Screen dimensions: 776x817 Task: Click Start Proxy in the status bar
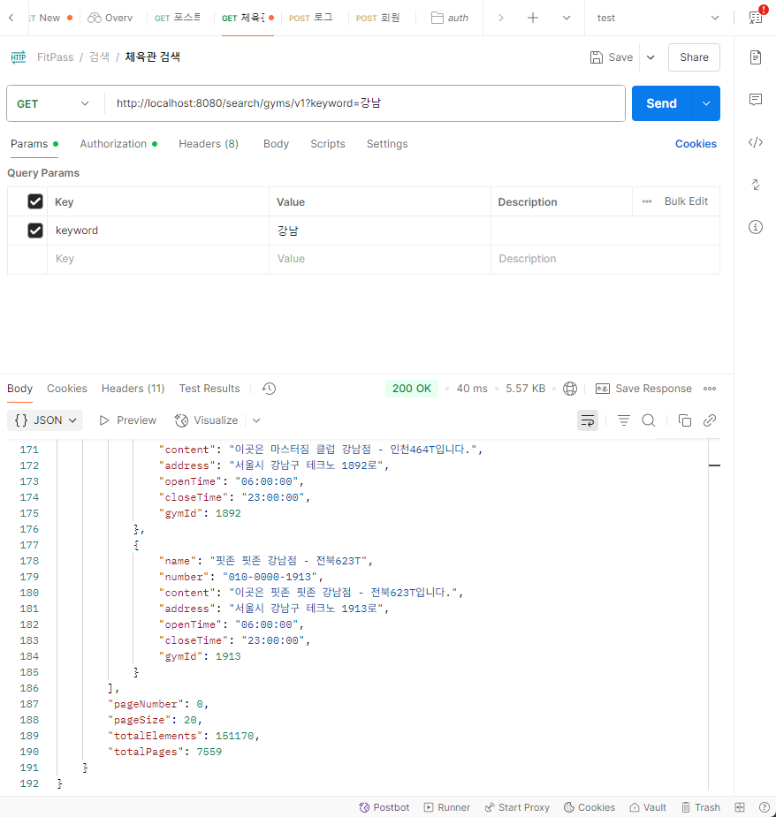517,807
